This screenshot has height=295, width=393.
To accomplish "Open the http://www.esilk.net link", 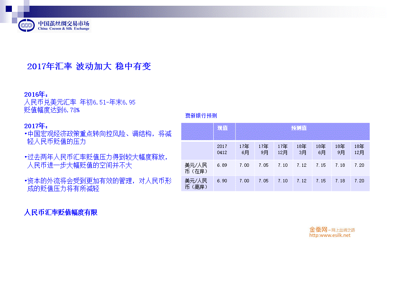I will (x=330, y=235).
